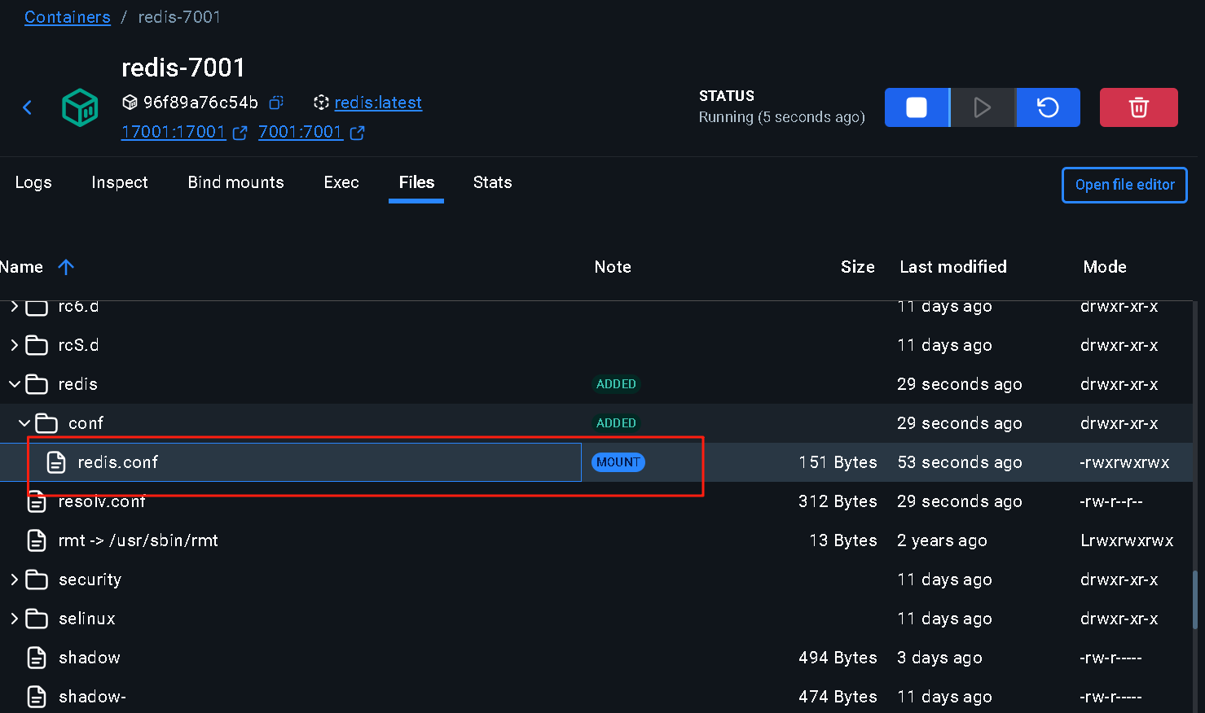Viewport: 1205px width, 713px height.
Task: Click the Open file editor button
Action: tap(1124, 185)
